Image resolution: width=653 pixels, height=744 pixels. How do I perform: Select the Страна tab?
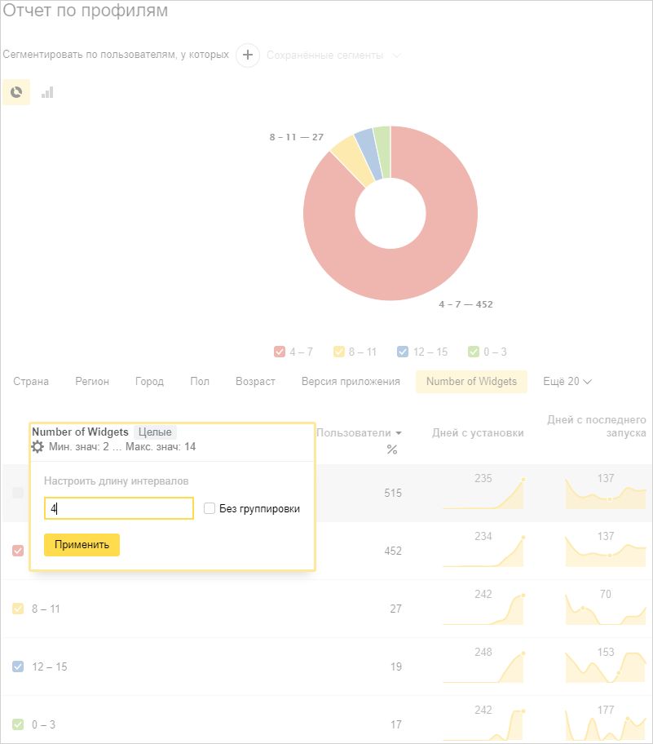pos(31,382)
